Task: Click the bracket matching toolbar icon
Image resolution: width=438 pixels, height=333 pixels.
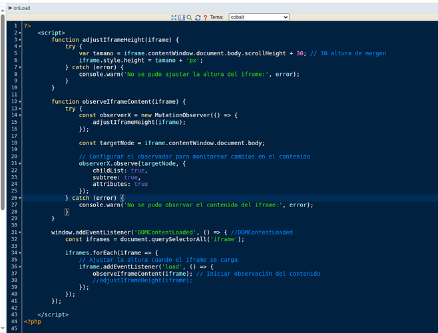Action: [182, 17]
